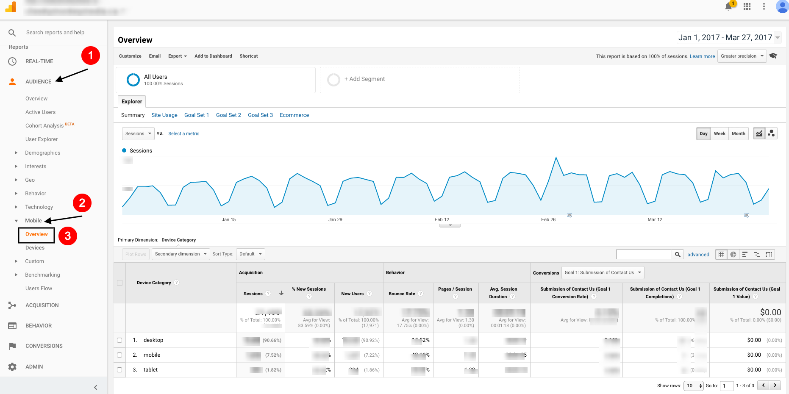Switch to the Ecommerce tab
The height and width of the screenshot is (394, 789).
click(294, 115)
